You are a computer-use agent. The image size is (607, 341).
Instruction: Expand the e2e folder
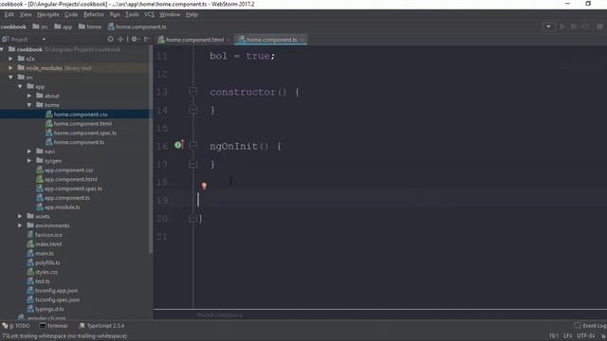point(10,59)
